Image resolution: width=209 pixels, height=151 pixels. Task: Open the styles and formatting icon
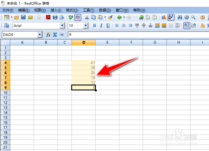coord(7,25)
